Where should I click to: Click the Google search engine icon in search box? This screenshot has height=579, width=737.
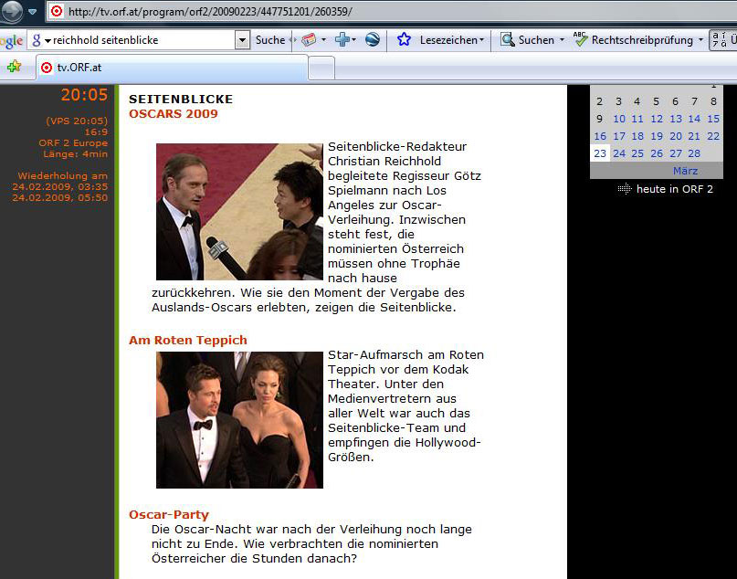pos(37,40)
